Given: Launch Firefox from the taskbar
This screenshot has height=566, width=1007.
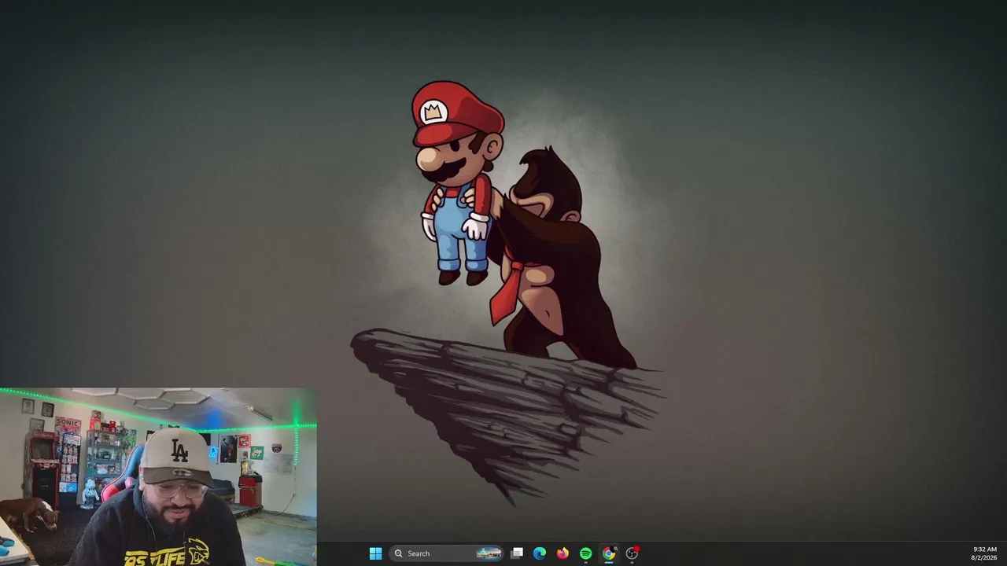Looking at the screenshot, I should (563, 553).
